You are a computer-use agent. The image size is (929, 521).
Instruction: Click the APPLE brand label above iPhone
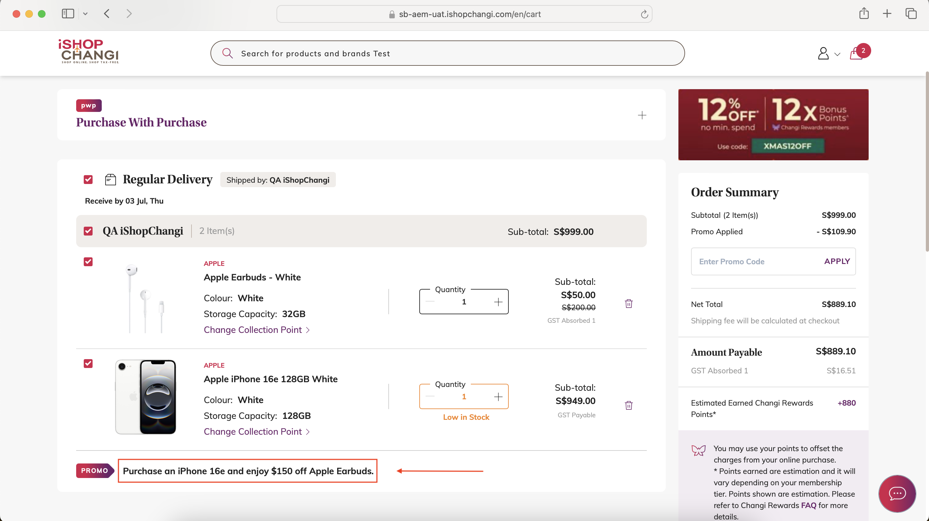pos(214,365)
